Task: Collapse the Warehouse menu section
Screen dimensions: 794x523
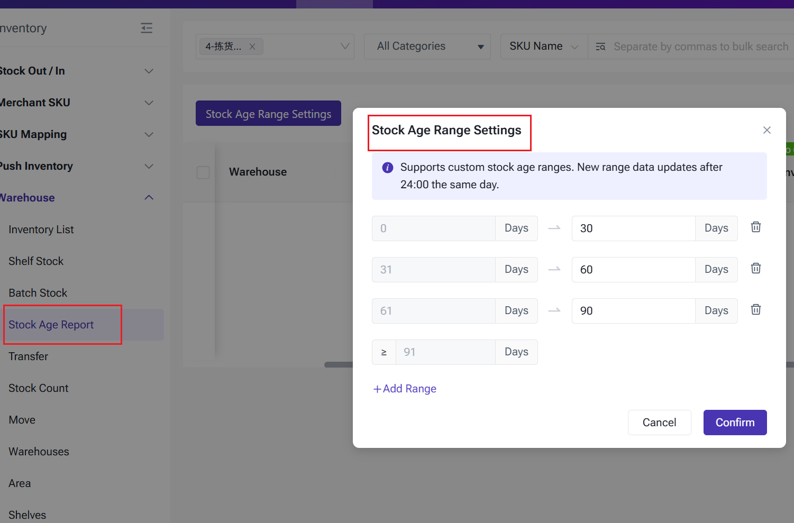Action: (149, 198)
